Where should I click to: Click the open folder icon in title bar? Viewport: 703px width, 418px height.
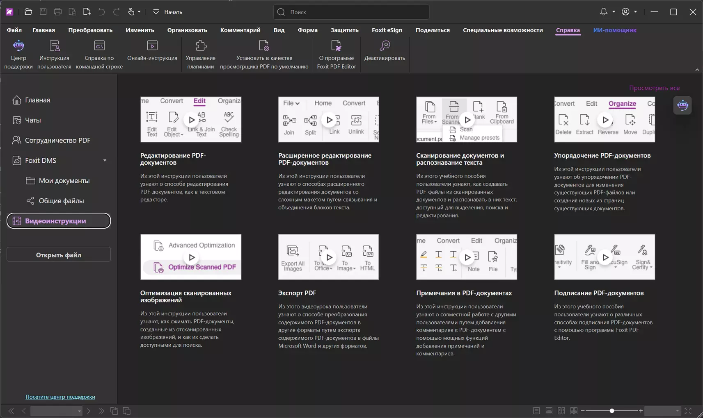coord(28,12)
